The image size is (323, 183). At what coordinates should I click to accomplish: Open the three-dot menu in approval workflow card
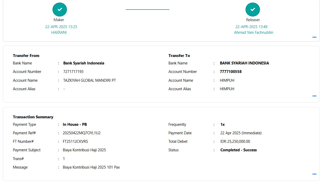click(x=314, y=37)
